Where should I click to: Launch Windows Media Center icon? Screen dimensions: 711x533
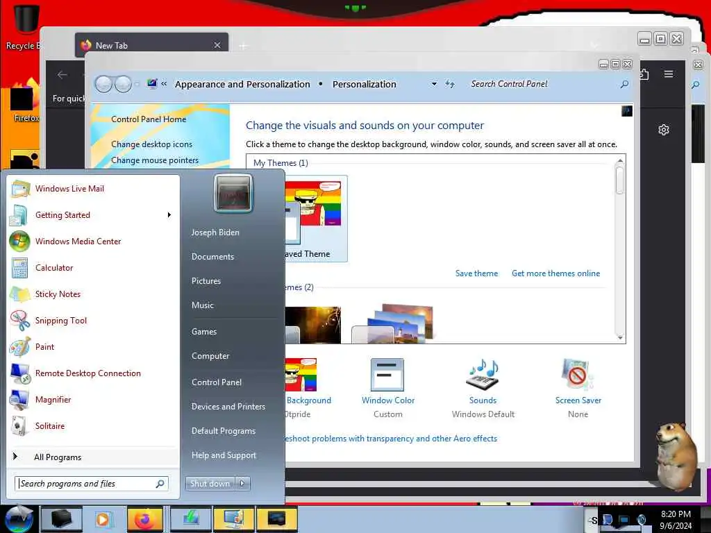point(19,241)
